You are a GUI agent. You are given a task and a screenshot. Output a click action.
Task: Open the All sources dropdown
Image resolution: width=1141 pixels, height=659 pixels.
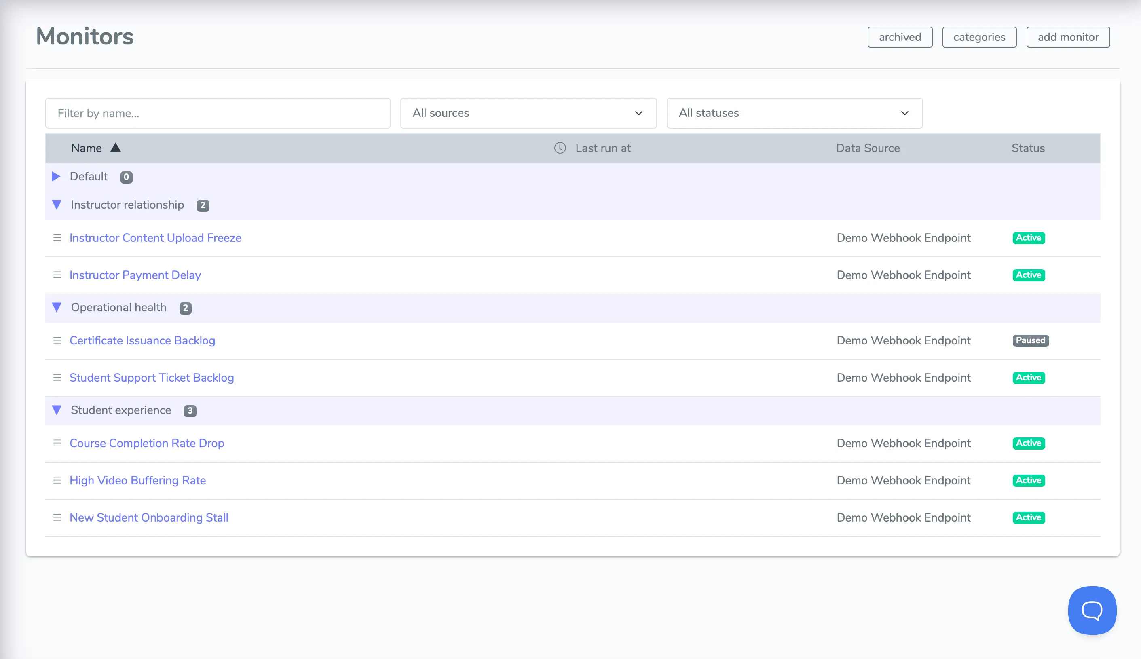pos(528,113)
